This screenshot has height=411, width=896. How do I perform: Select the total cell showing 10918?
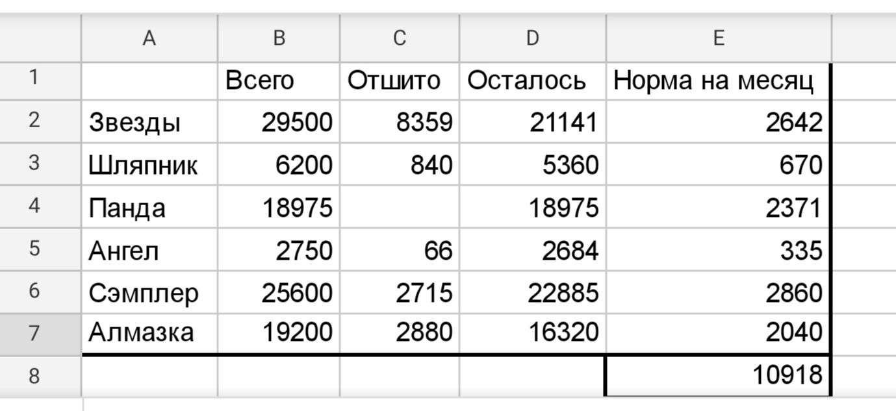click(718, 375)
